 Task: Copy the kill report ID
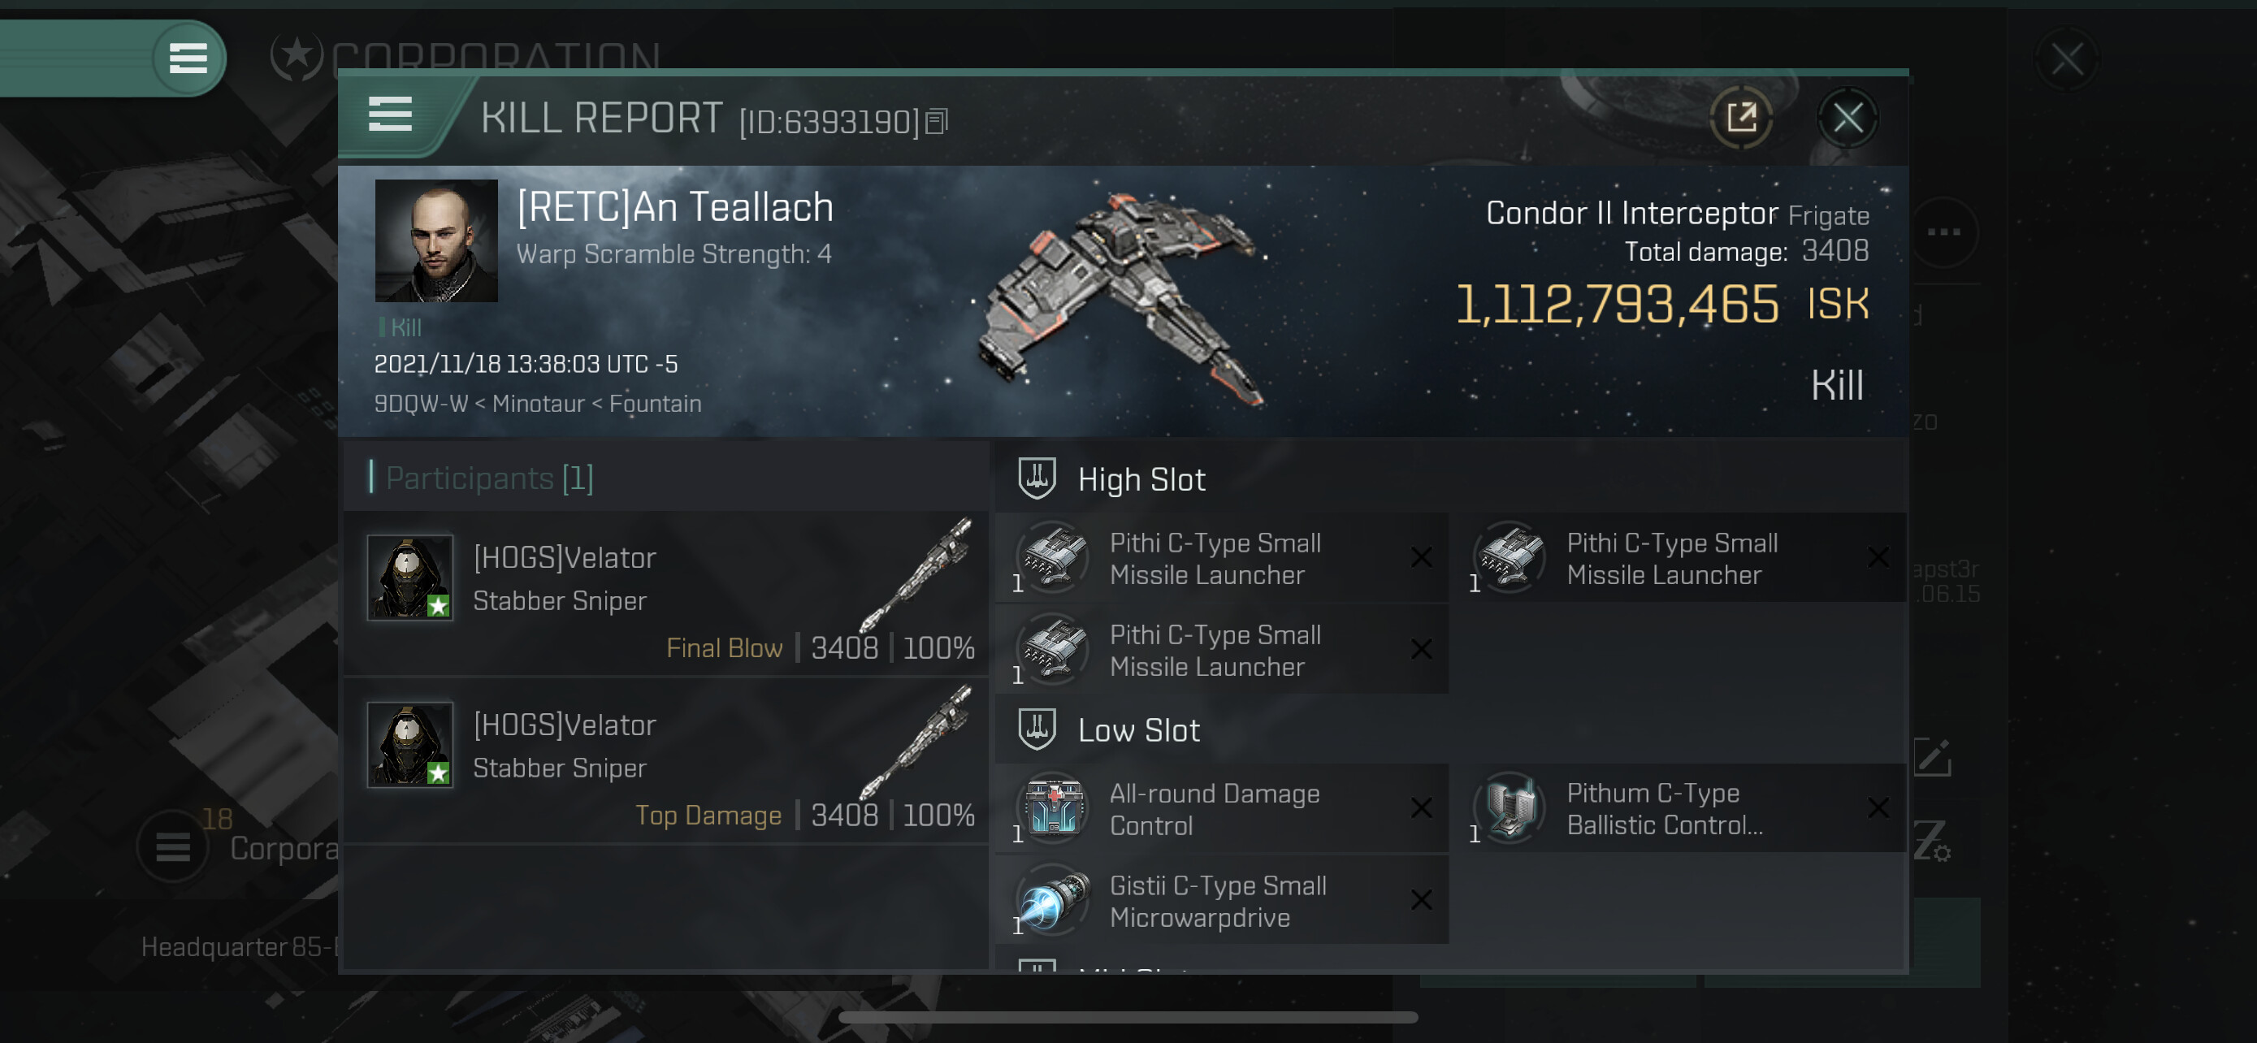(x=937, y=122)
